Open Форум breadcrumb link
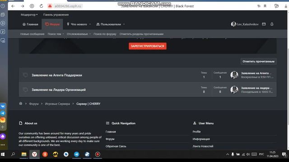 click(34, 104)
